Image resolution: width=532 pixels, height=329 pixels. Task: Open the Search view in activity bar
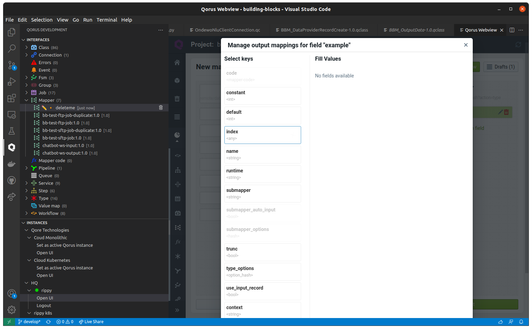12,48
